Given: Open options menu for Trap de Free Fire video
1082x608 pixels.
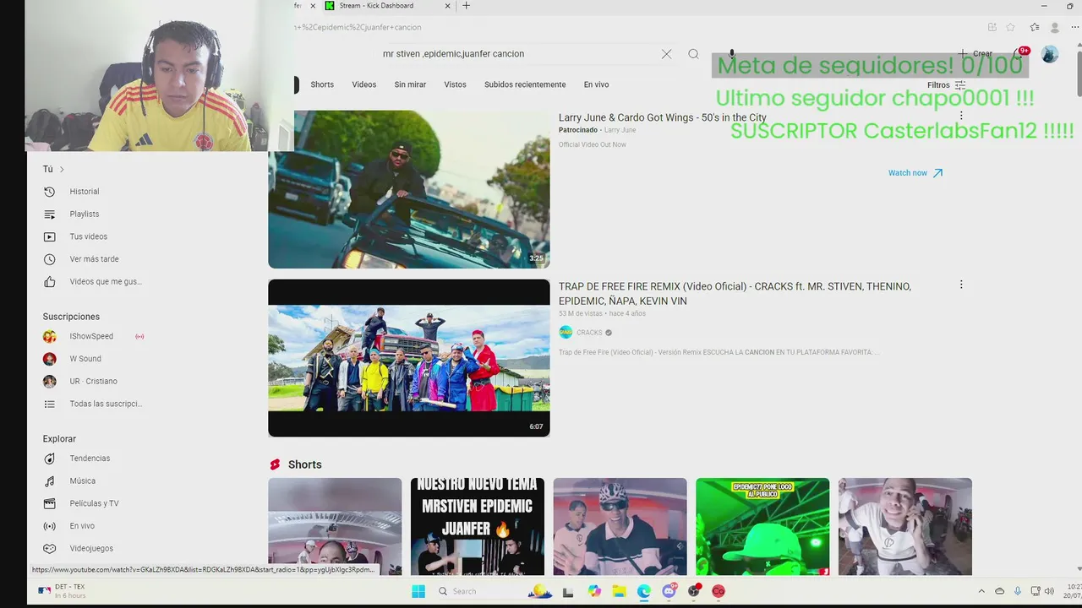Looking at the screenshot, I should 961,285.
